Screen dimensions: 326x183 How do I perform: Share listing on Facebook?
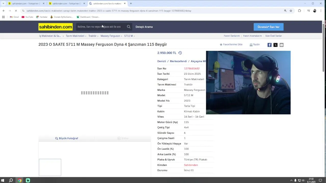point(269,45)
